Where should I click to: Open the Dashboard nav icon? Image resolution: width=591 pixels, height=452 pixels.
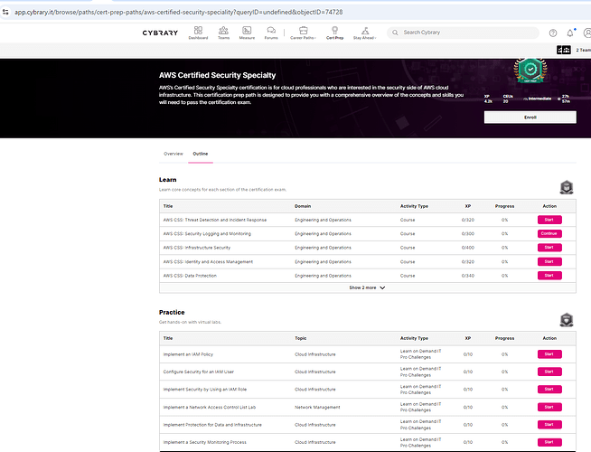pyautogui.click(x=198, y=31)
